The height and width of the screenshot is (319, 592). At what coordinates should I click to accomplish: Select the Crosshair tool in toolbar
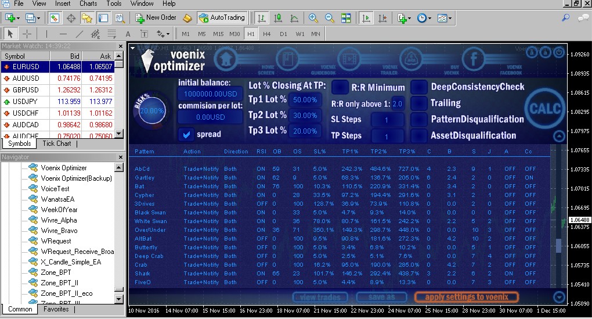(x=27, y=34)
